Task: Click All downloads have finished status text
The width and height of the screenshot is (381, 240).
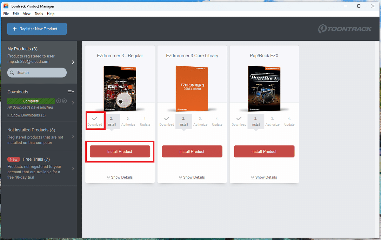Action: click(30, 107)
